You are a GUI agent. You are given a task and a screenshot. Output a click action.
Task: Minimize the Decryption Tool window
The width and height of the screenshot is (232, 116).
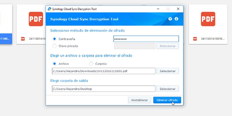(x=158, y=9)
